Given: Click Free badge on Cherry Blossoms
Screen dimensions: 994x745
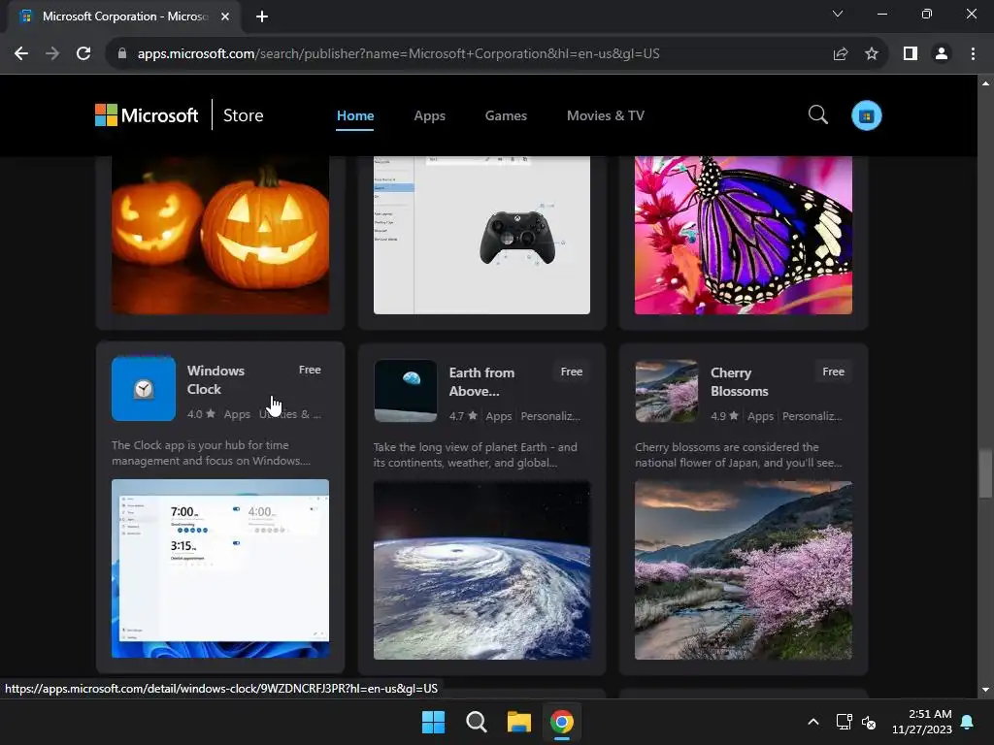Looking at the screenshot, I should click(x=833, y=372).
